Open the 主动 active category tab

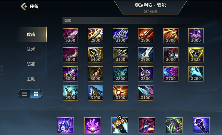(x=31, y=79)
